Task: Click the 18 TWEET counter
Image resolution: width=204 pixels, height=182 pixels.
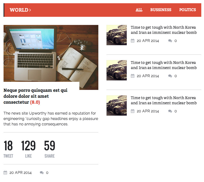Action: click(8, 149)
